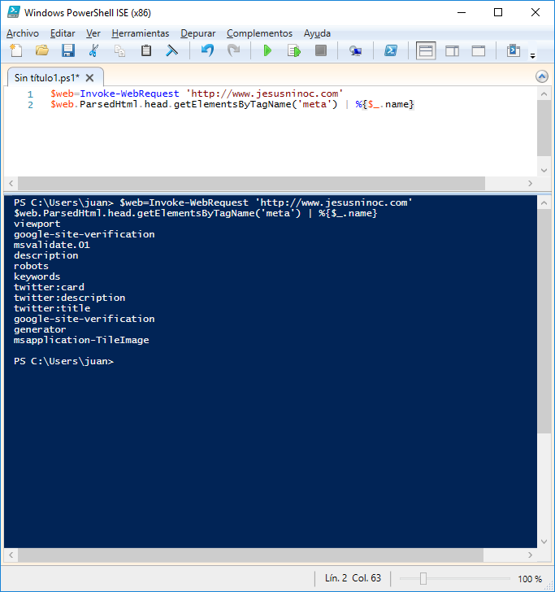Maximize the script pane layout
The height and width of the screenshot is (592, 555).
(x=479, y=50)
